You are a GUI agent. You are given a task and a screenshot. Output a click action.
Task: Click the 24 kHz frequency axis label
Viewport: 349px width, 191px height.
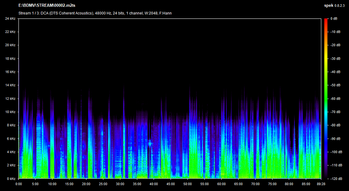pyautogui.click(x=10, y=18)
